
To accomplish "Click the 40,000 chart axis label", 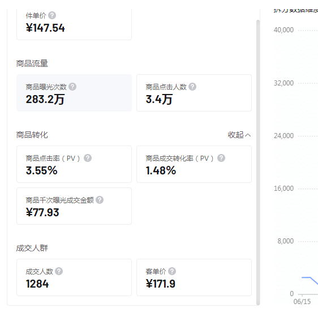I will coord(283,30).
